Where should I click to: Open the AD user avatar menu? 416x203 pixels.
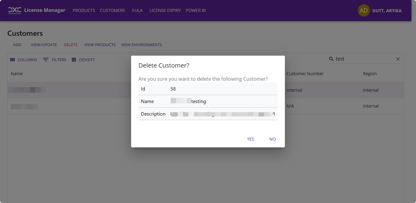point(363,10)
